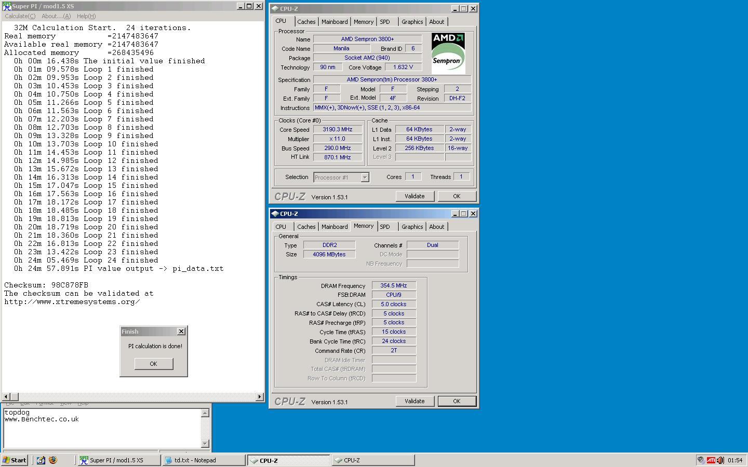Click the taskbar clock 01:54
The image size is (748, 467).
tap(735, 460)
